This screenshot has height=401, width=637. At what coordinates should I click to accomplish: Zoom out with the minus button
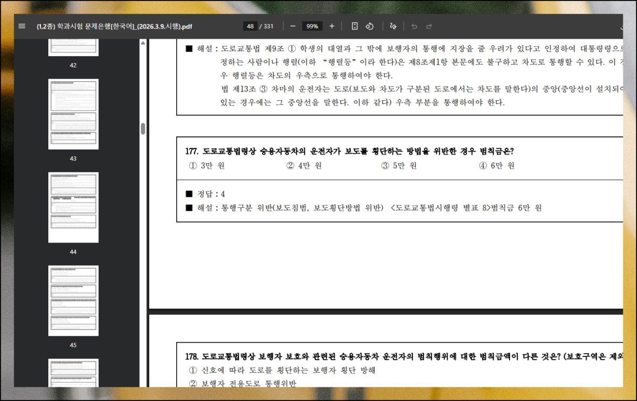pyautogui.click(x=293, y=26)
